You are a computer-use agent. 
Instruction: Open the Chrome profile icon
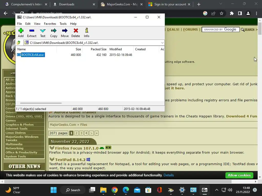pos(248,13)
